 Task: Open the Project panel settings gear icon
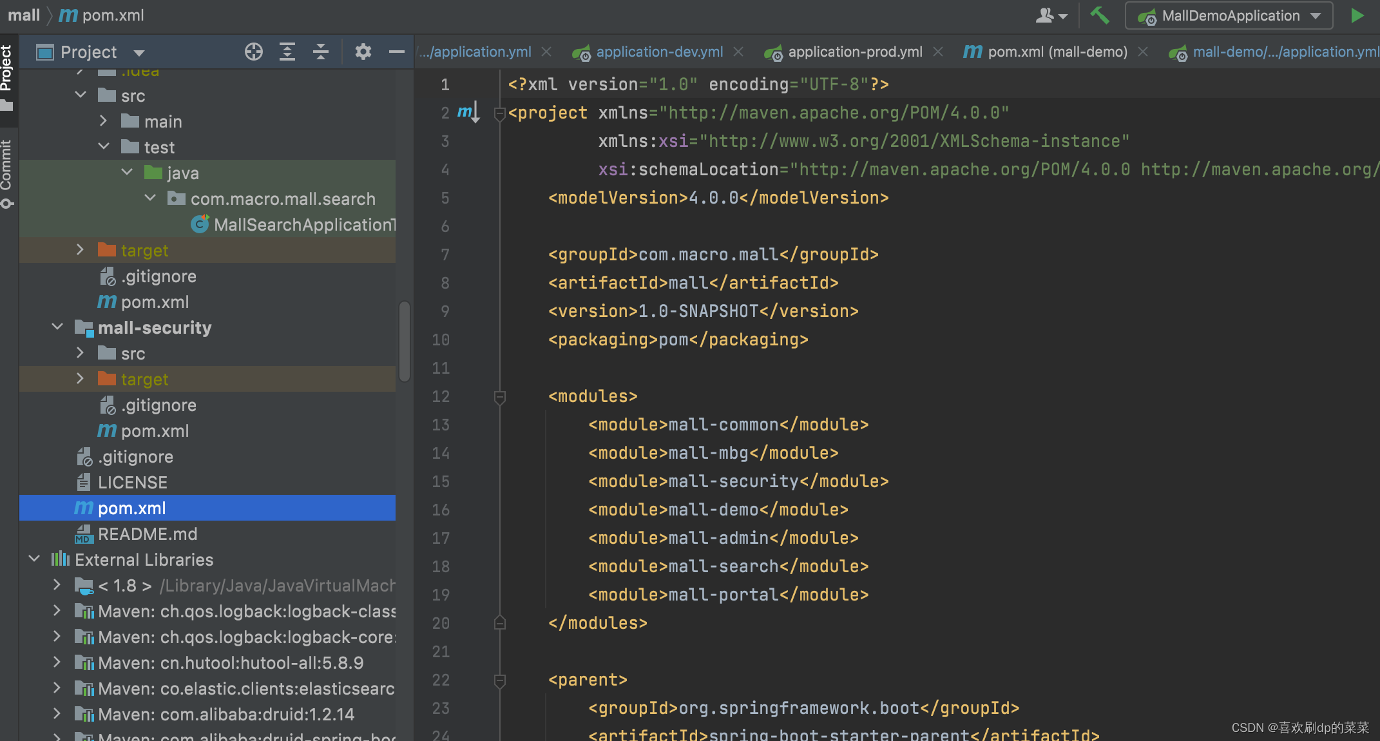(x=363, y=52)
